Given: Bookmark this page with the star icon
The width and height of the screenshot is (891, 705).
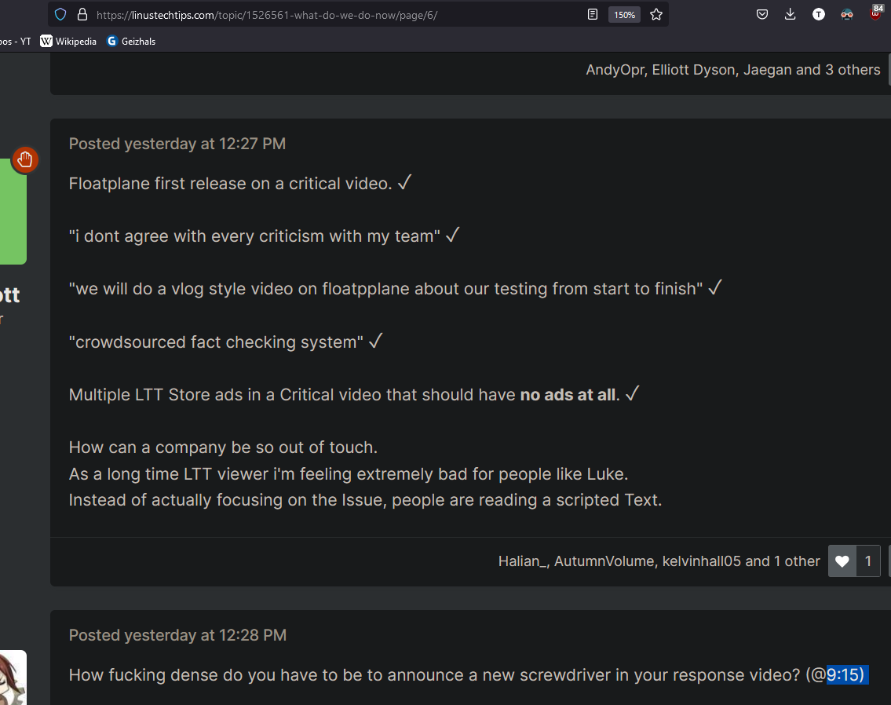Looking at the screenshot, I should pyautogui.click(x=656, y=14).
